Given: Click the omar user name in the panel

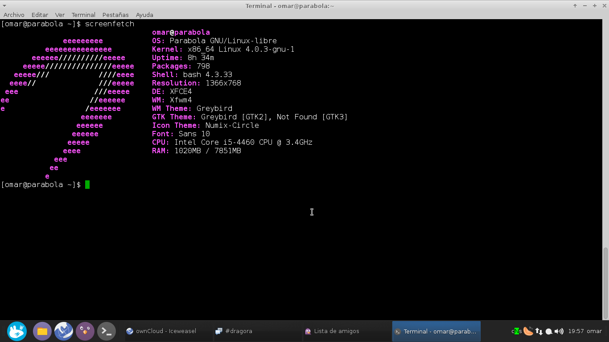Looking at the screenshot, I should [594, 331].
